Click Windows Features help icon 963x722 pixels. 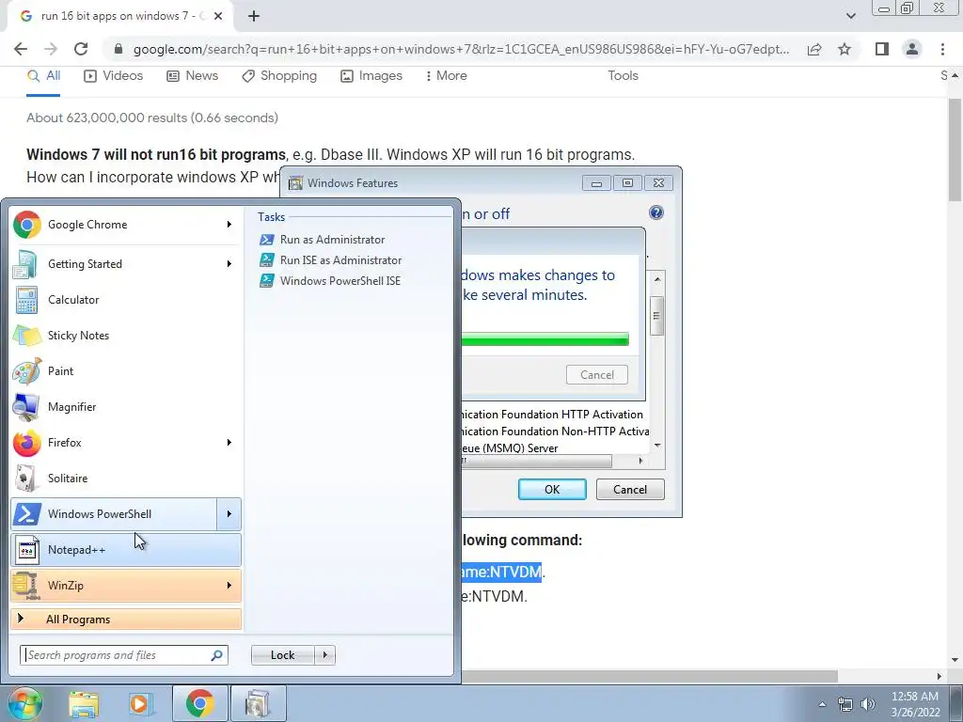pos(655,212)
